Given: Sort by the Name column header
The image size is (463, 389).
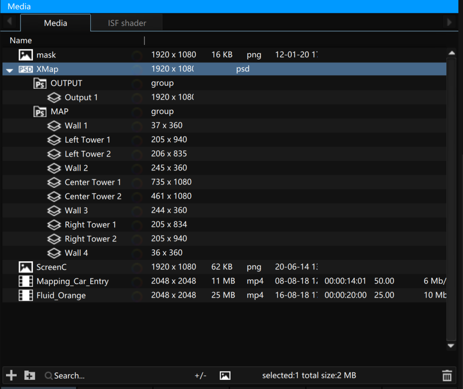Looking at the screenshot, I should coord(21,40).
